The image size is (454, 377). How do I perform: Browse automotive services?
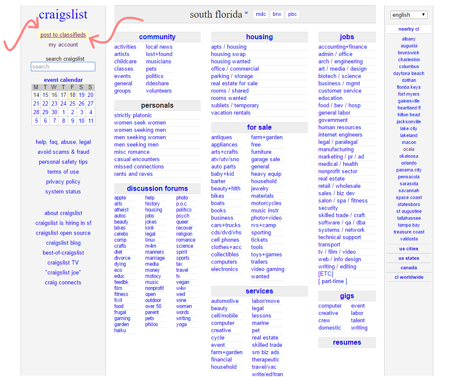tap(225, 301)
